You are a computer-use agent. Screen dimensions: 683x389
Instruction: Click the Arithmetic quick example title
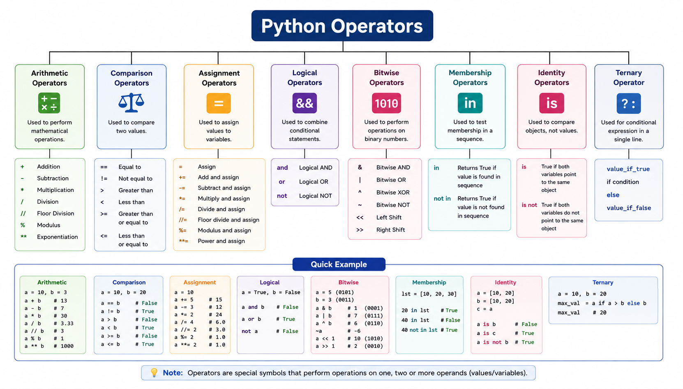[52, 282]
